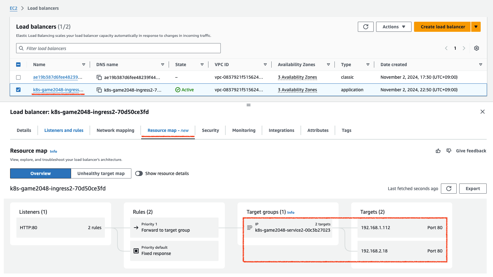This screenshot has height=277, width=493.
Task: Toggle Show resource details switch
Action: click(139, 173)
